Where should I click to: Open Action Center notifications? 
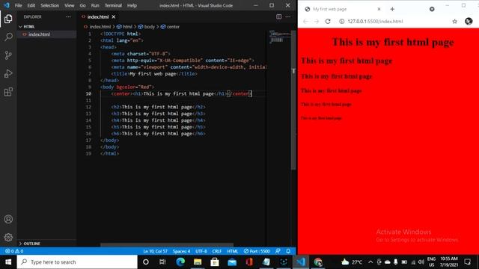467,262
